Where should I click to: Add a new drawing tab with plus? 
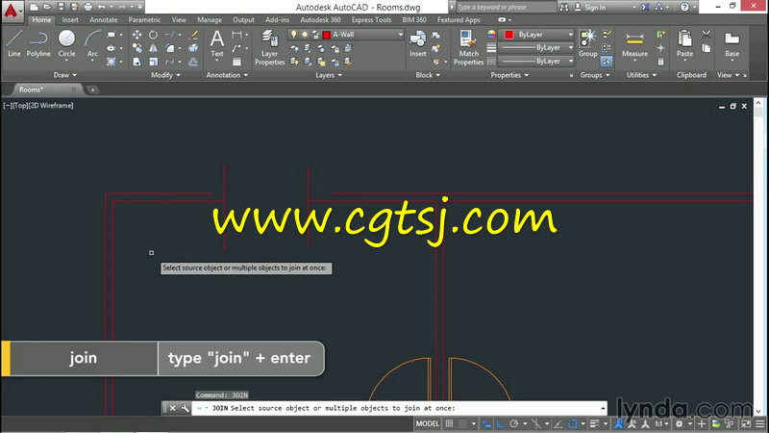pos(92,89)
